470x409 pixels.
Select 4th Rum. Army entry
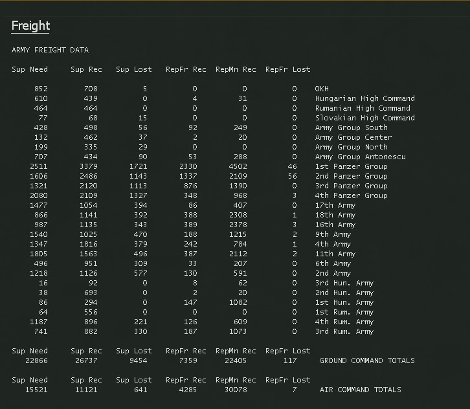tap(344, 322)
